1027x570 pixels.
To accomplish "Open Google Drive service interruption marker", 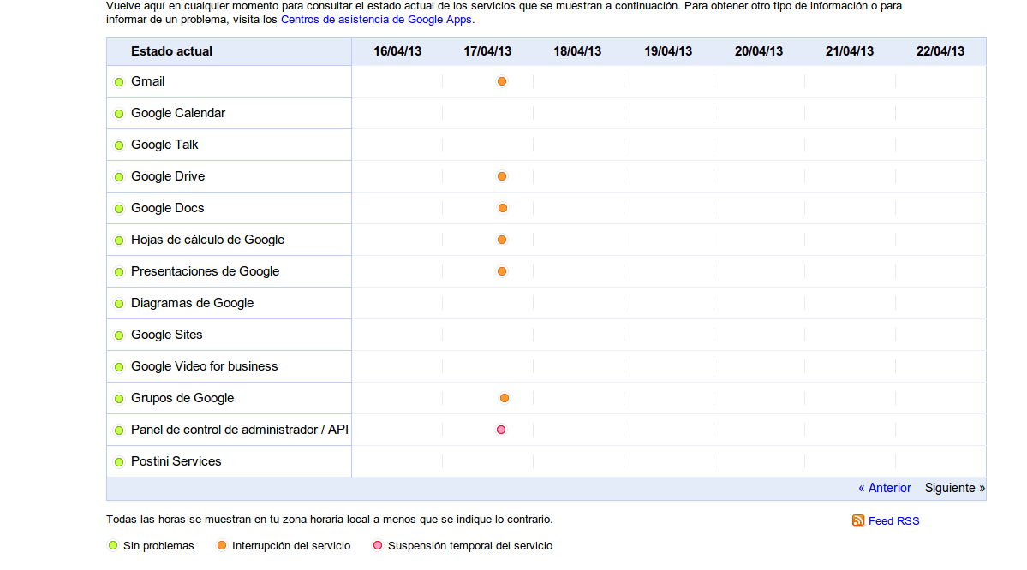I will tap(502, 176).
